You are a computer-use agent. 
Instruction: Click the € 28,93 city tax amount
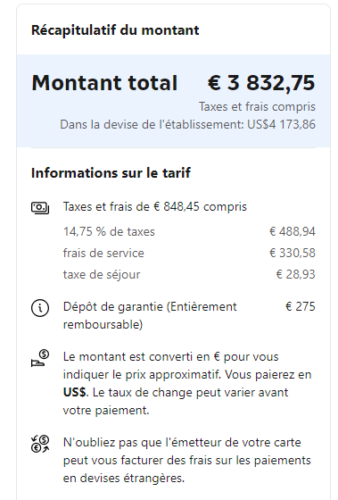point(295,274)
